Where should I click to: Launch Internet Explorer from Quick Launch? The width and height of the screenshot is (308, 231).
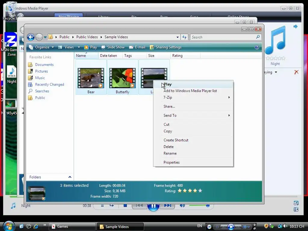36,226
